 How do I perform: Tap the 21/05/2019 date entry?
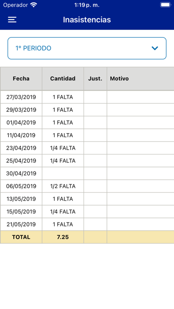click(x=21, y=224)
